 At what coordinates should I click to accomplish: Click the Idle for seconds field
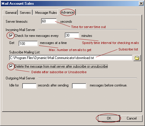(x=29, y=86)
